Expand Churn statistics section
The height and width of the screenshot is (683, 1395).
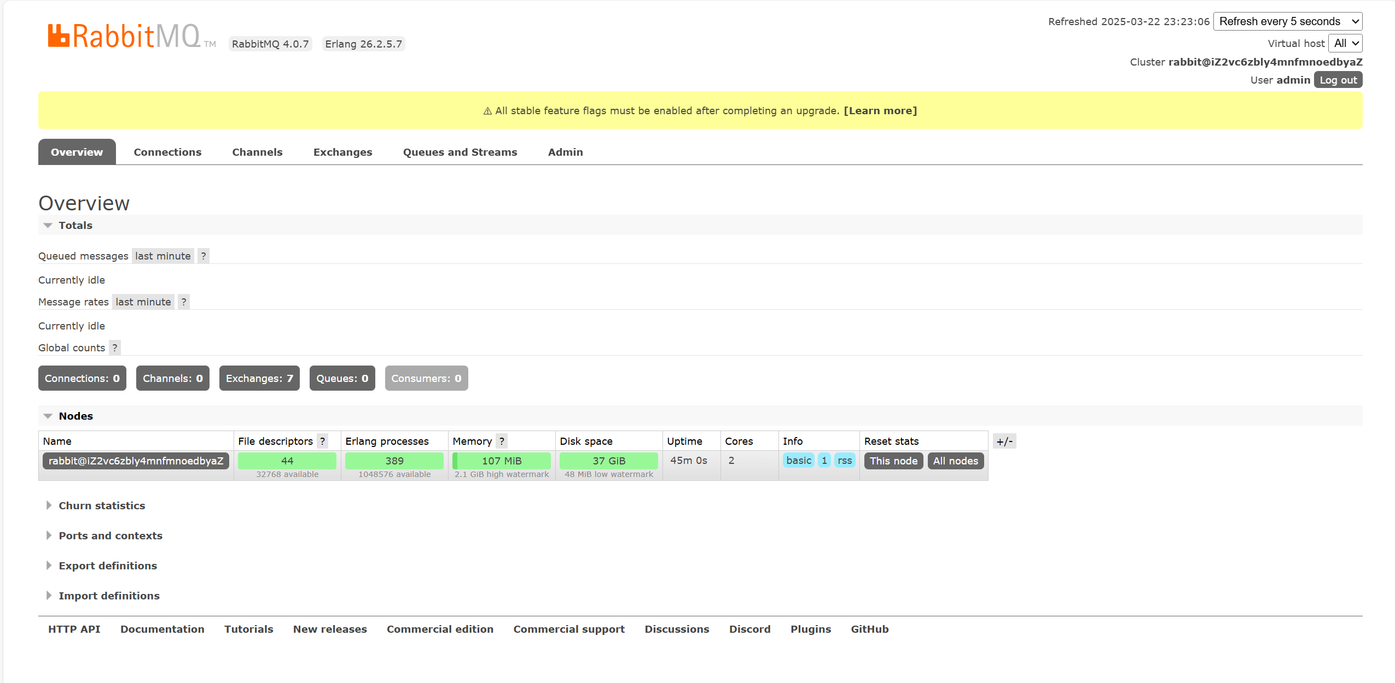(x=102, y=505)
